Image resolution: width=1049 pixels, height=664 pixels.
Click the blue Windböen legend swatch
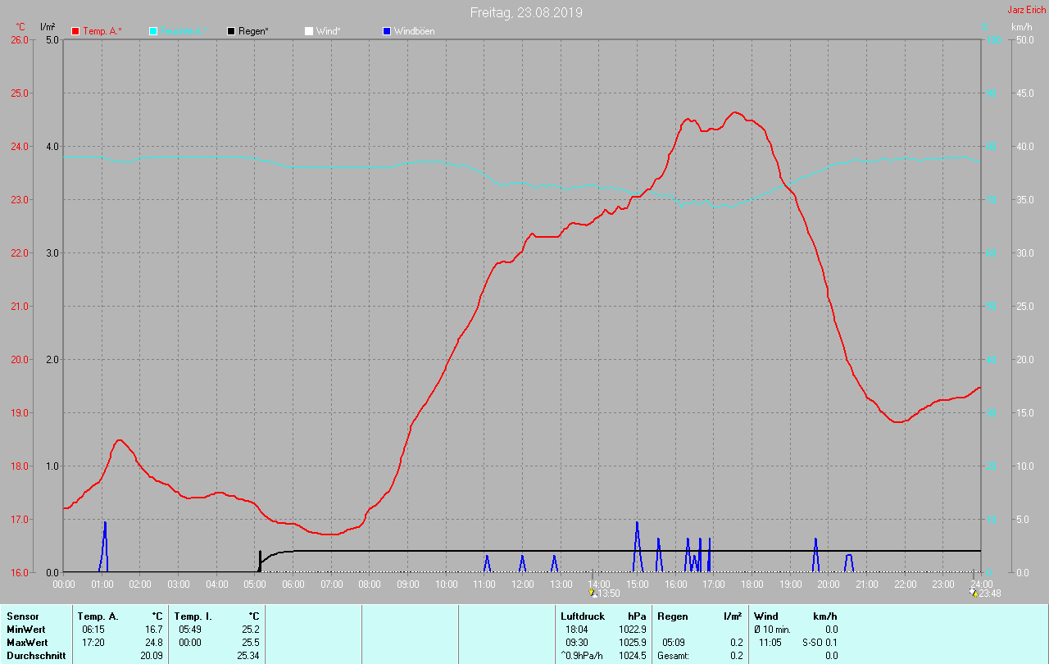(387, 31)
